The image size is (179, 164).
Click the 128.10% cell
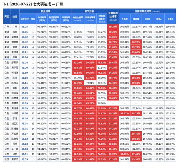point(170,139)
